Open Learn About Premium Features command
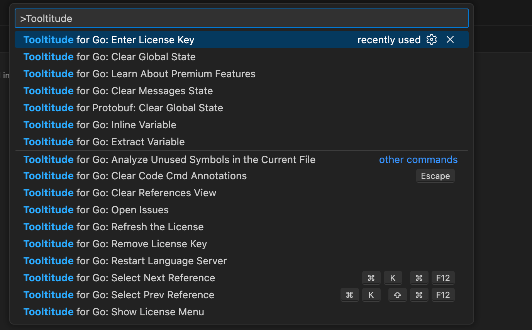 (140, 73)
